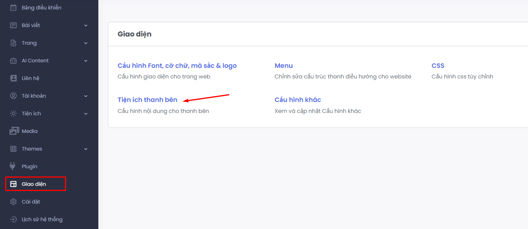
Task: Open the Menu configuration link
Action: pyautogui.click(x=284, y=66)
